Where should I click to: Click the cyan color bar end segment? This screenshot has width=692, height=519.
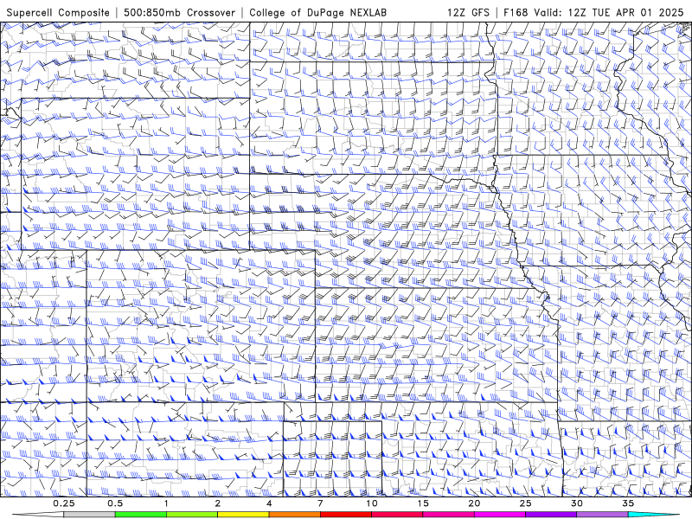[653, 515]
